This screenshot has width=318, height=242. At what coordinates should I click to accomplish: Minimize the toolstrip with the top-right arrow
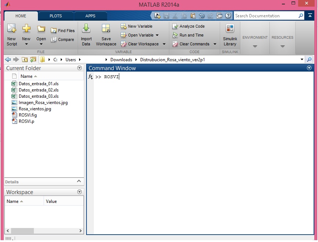click(x=310, y=15)
